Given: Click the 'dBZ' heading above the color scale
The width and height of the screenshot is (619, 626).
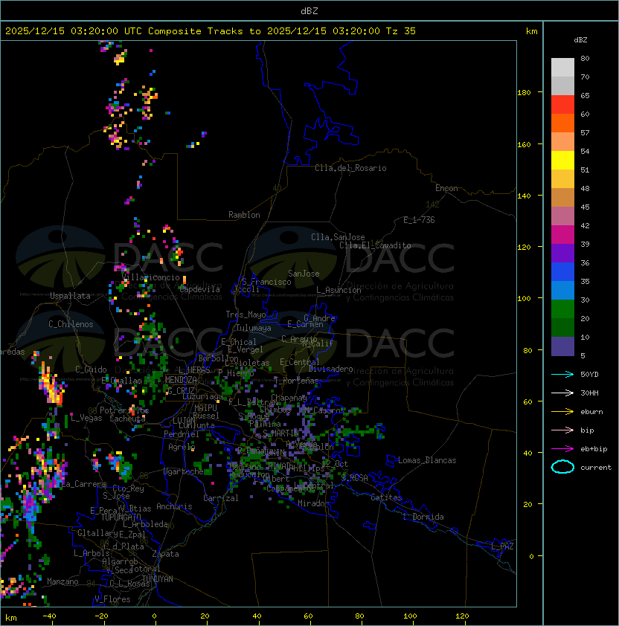Looking at the screenshot, I should click(x=580, y=40).
